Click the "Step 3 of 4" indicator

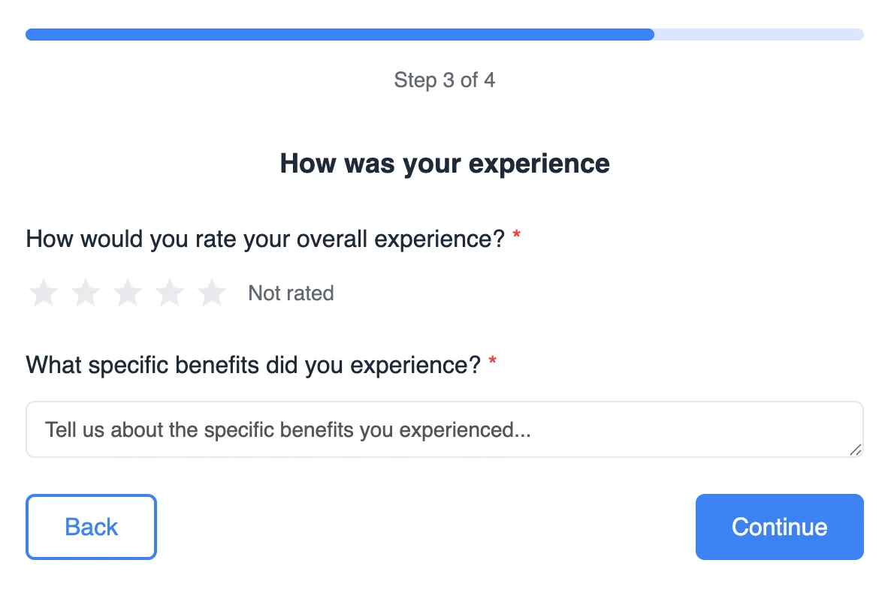[445, 80]
